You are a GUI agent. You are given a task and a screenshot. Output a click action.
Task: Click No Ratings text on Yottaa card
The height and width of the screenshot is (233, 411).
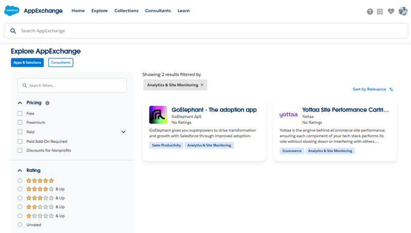coord(312,122)
